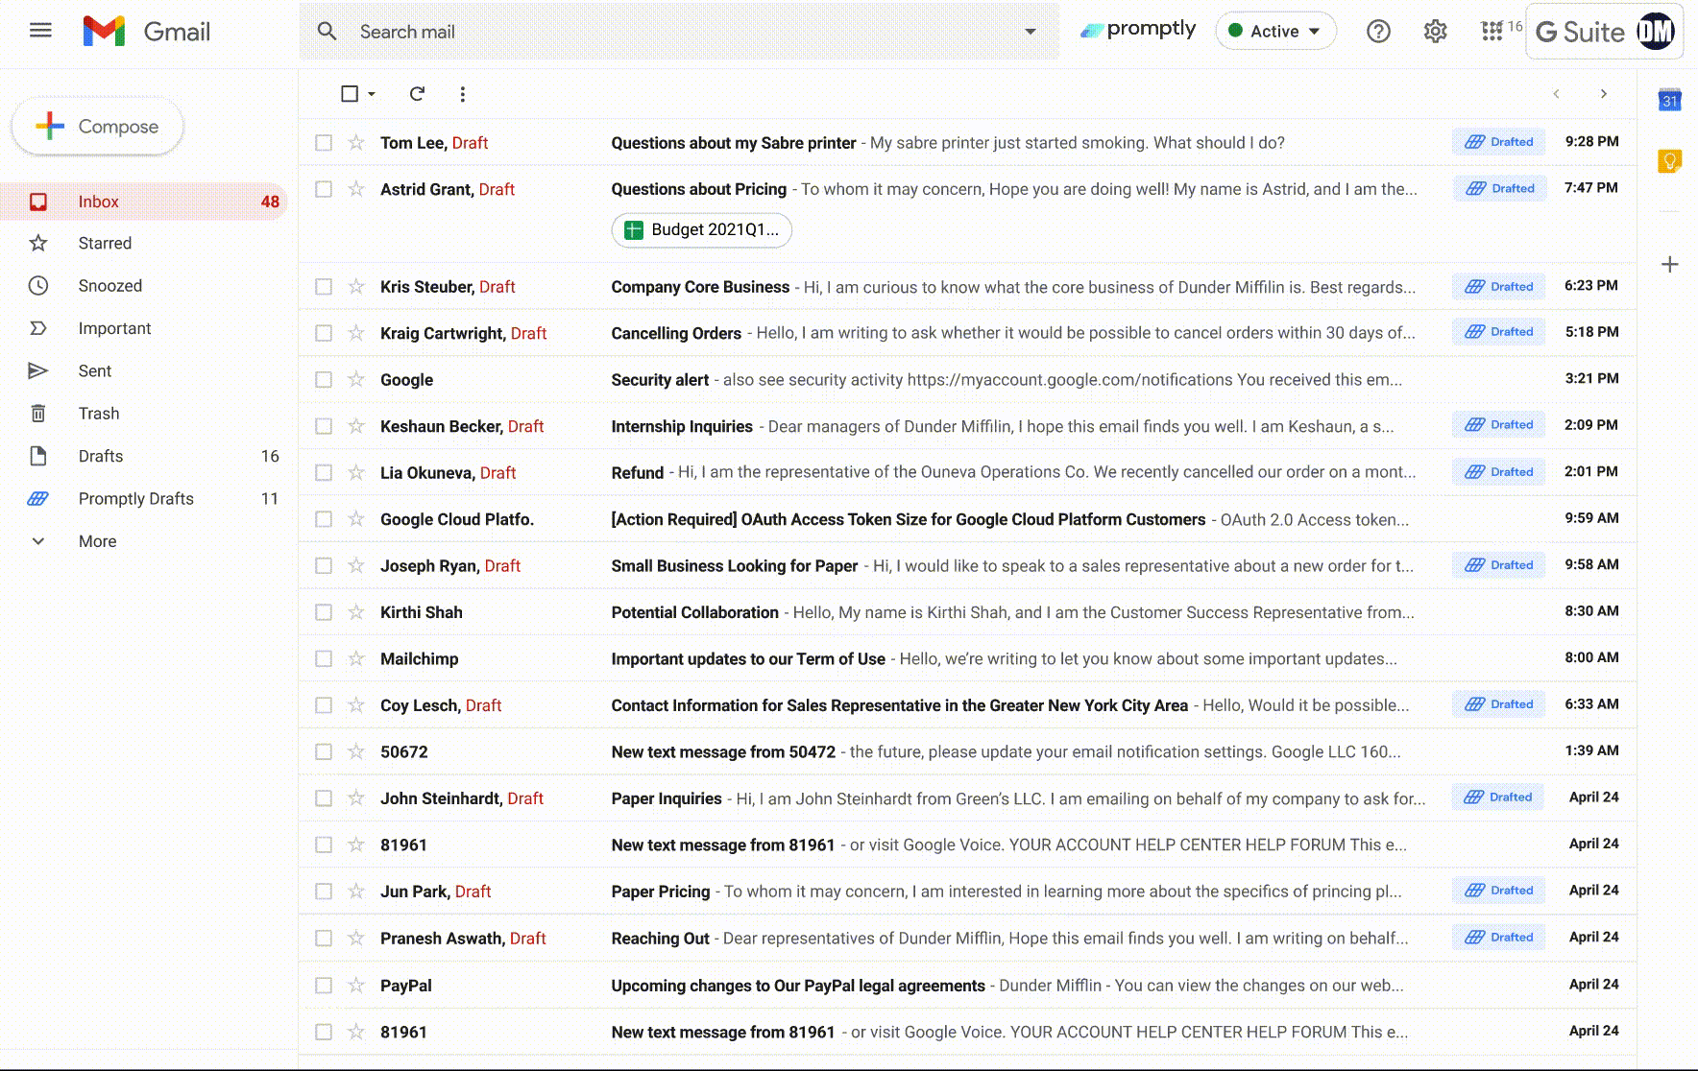Viewport: 1698px width, 1071px height.
Task: Open the Google apps grid icon
Action: click(1492, 32)
